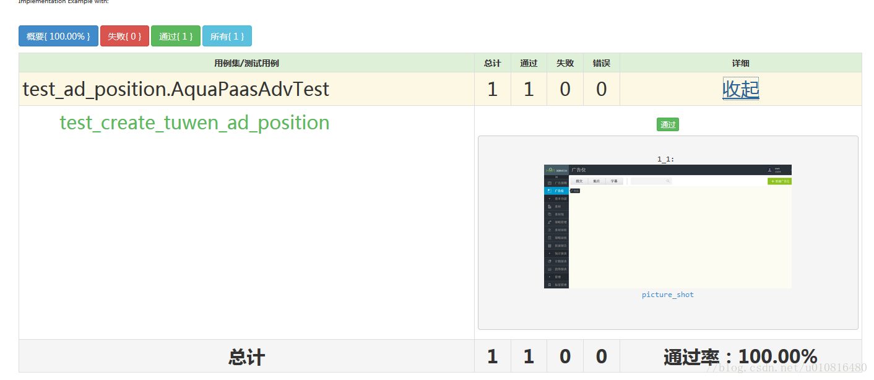Open the picture_shot link
874x380 pixels.
pos(667,295)
